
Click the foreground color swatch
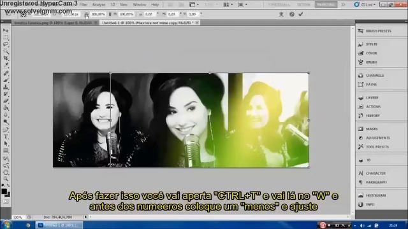[x=4, y=191]
